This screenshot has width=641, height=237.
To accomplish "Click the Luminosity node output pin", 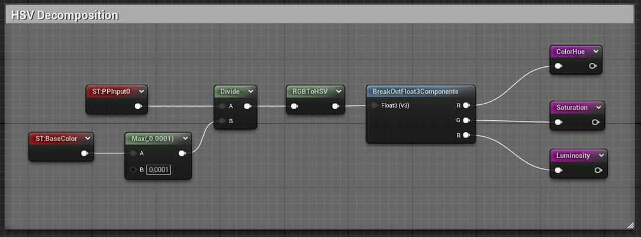I will click(x=598, y=171).
